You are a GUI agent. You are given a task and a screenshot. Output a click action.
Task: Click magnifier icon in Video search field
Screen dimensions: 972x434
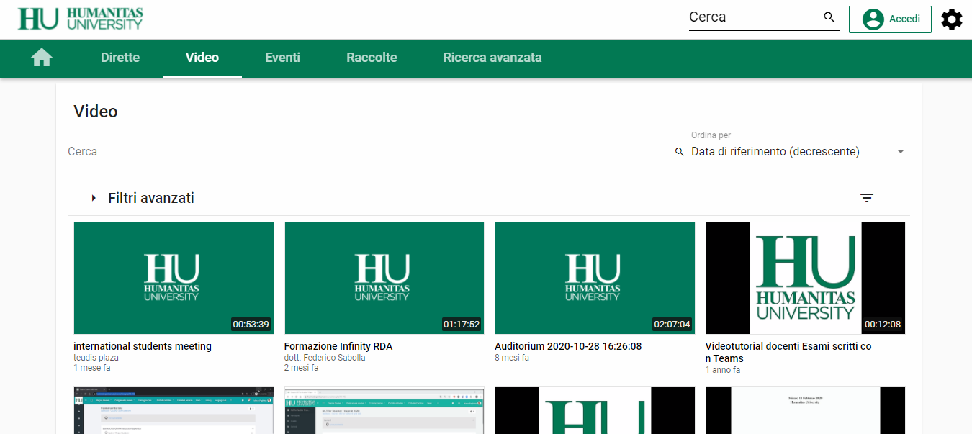680,152
